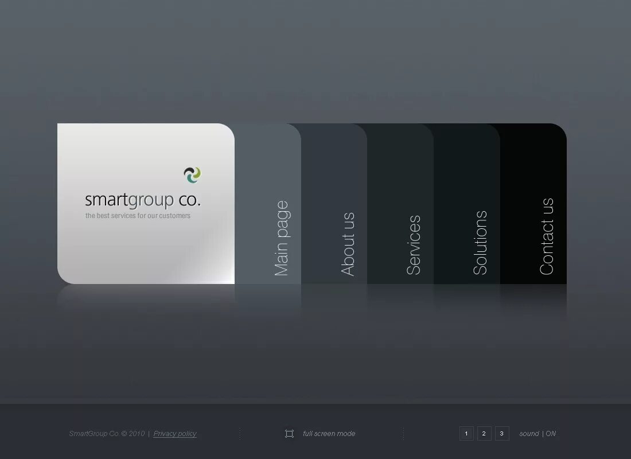The height and width of the screenshot is (459, 631).
Task: Select button number 2
Action: [484, 434]
